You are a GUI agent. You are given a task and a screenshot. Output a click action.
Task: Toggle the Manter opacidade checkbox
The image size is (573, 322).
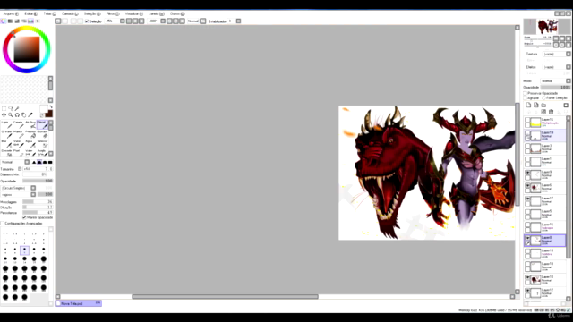(x=24, y=217)
